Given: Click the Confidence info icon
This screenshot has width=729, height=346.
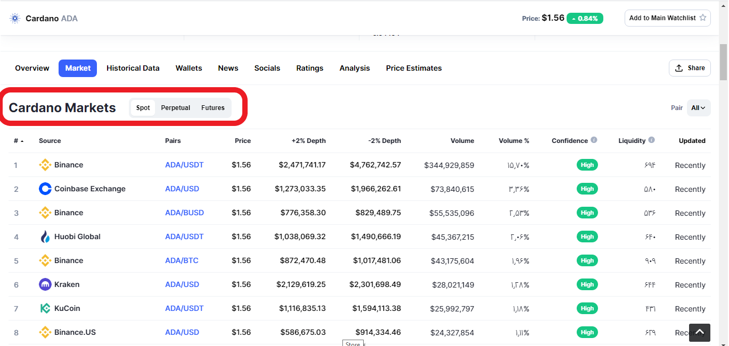Looking at the screenshot, I should [x=594, y=140].
